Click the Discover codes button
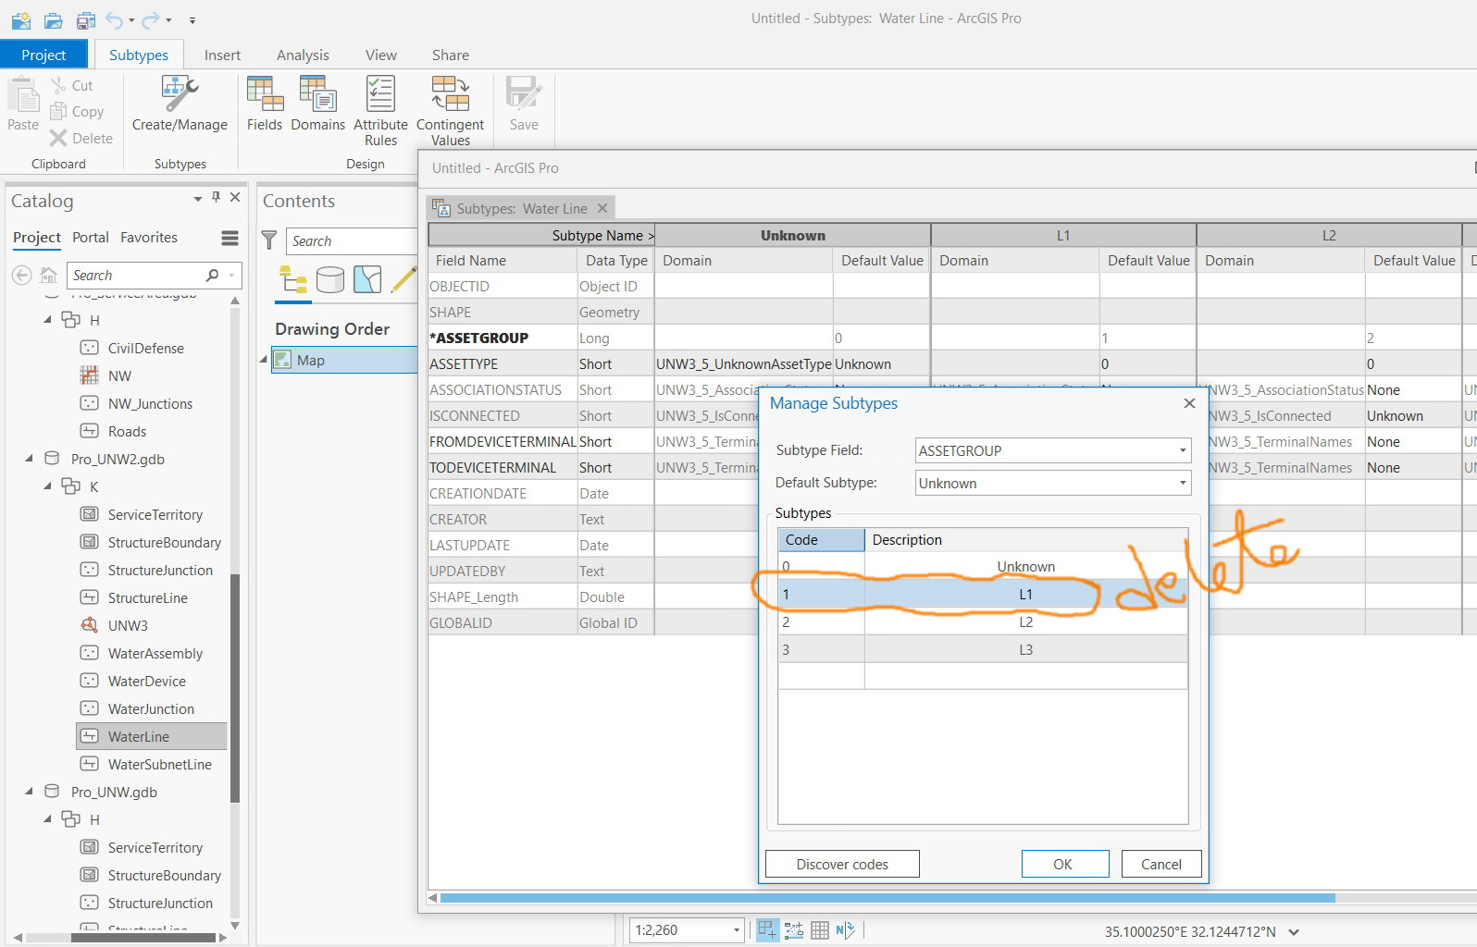This screenshot has height=947, width=1477. [x=842, y=864]
